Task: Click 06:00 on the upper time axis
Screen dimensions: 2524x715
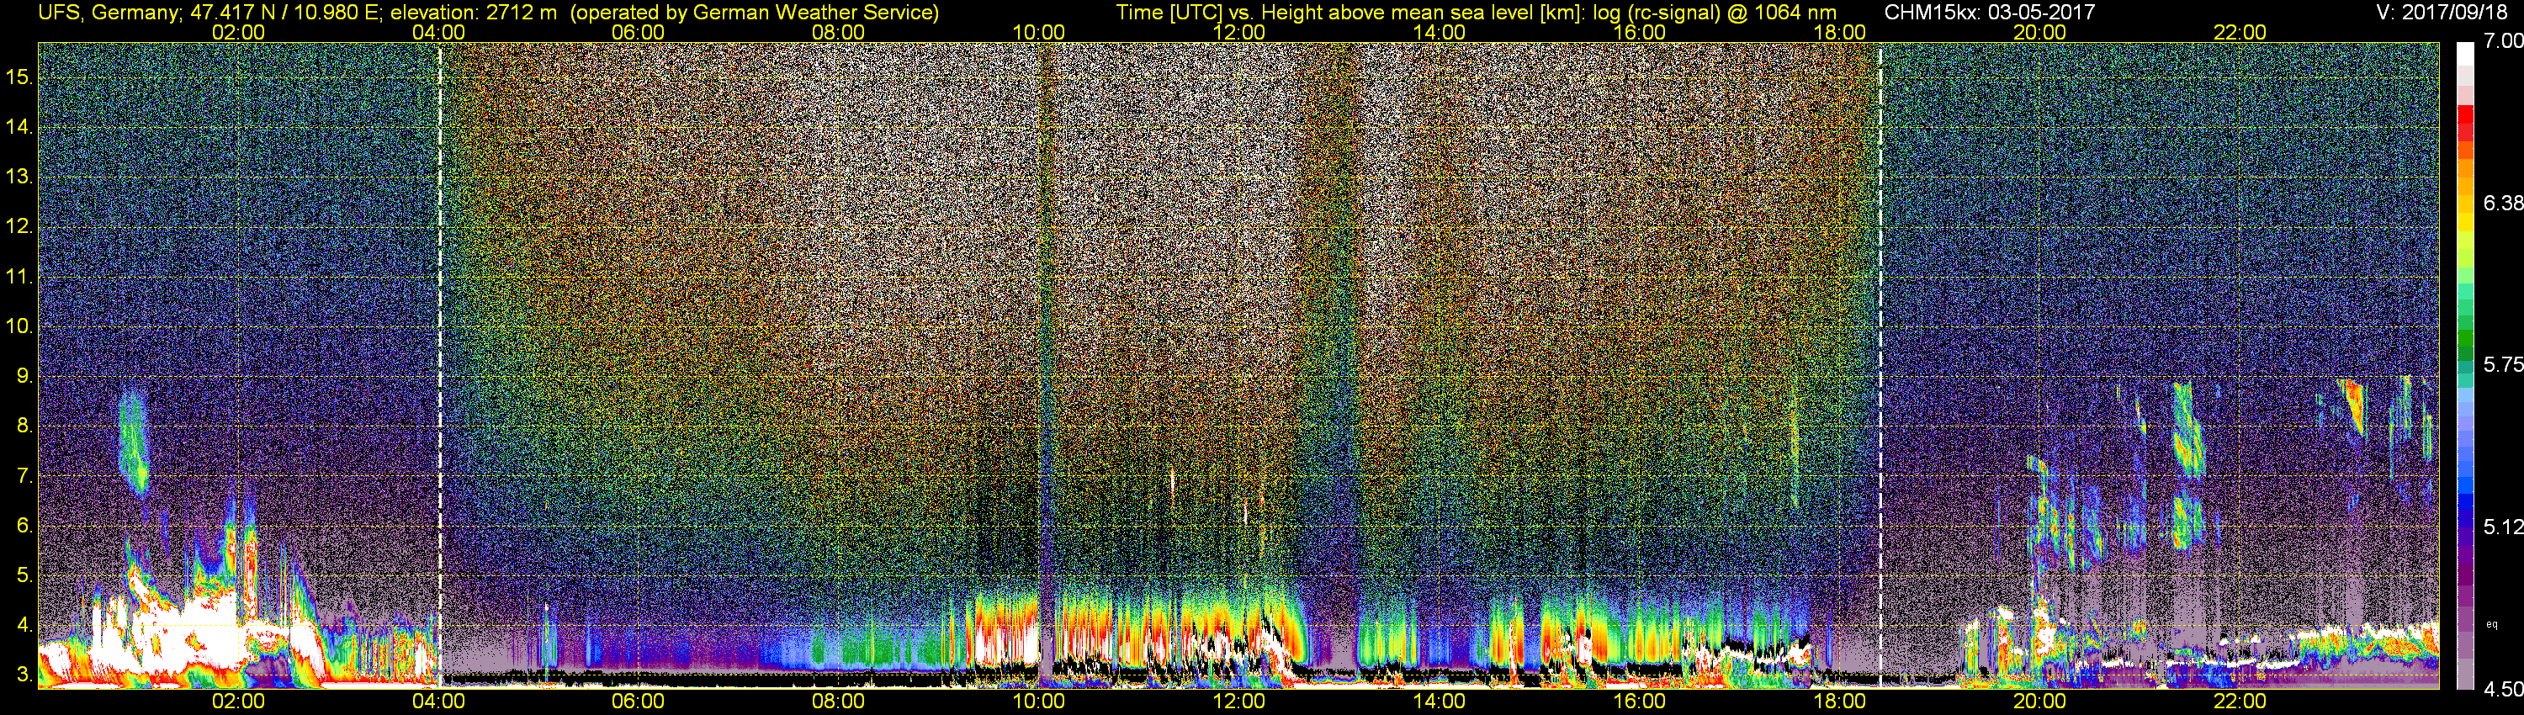Action: point(638,32)
